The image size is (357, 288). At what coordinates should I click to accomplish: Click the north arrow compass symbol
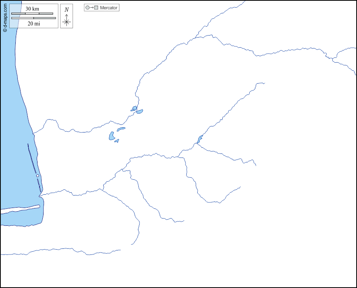coord(67,21)
